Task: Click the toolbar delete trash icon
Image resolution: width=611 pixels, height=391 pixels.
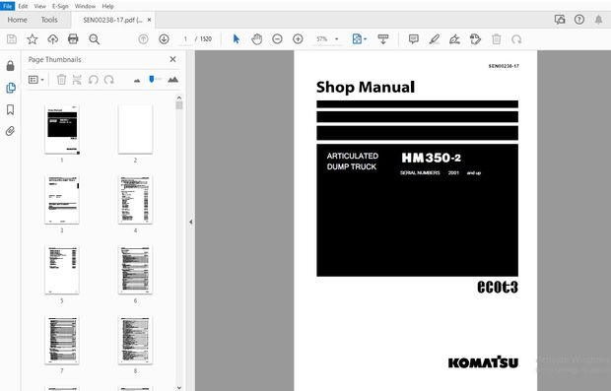Action: pos(496,39)
